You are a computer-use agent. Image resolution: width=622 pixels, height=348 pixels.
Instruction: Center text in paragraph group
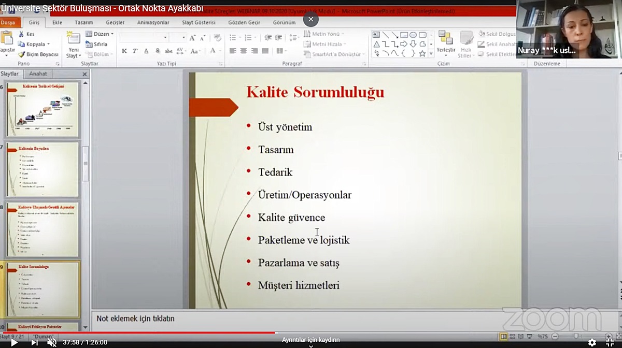coord(244,51)
